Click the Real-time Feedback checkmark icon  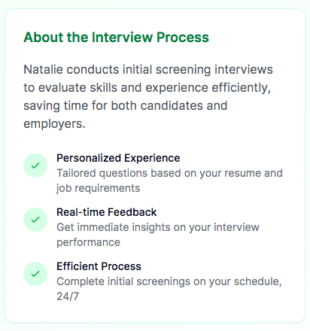(35, 220)
